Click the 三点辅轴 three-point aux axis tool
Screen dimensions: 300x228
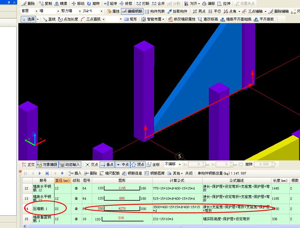(252, 11)
